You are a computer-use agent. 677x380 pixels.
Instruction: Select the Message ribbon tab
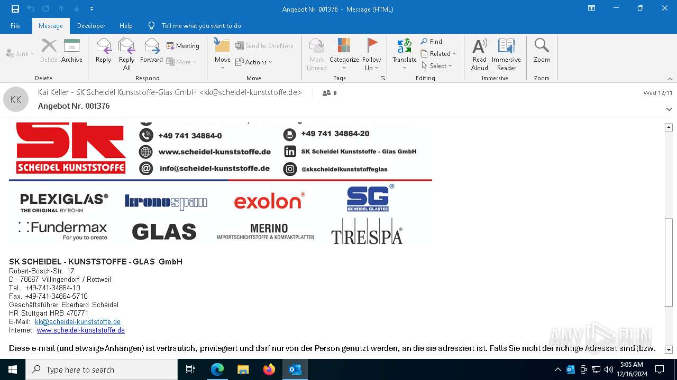[x=51, y=26]
